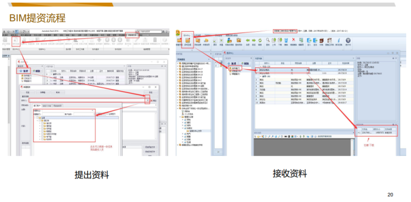Image resolution: width=411 pixels, height=202 pixels.
Task: Open the blue italic 'i' info icon
Action: tap(339, 41)
